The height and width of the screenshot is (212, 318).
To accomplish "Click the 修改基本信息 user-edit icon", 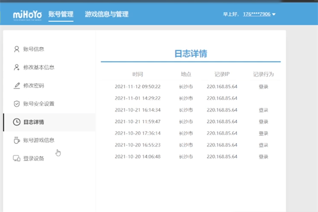I will coord(16,67).
